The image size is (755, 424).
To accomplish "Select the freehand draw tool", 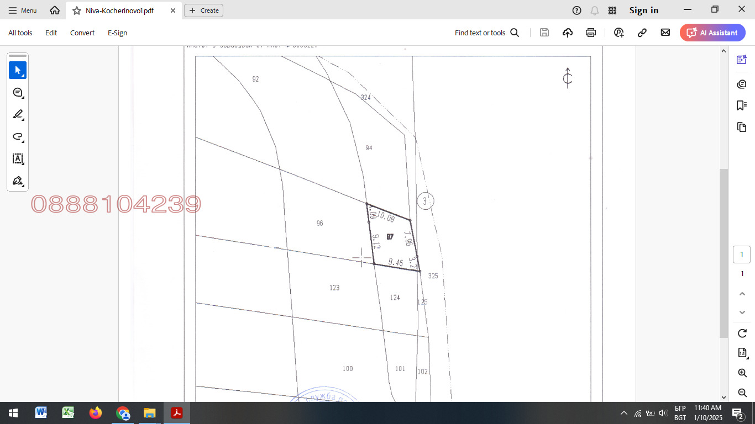I will coord(18,137).
